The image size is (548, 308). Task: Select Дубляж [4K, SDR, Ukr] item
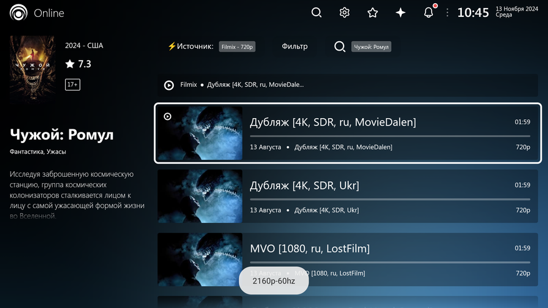(x=348, y=196)
